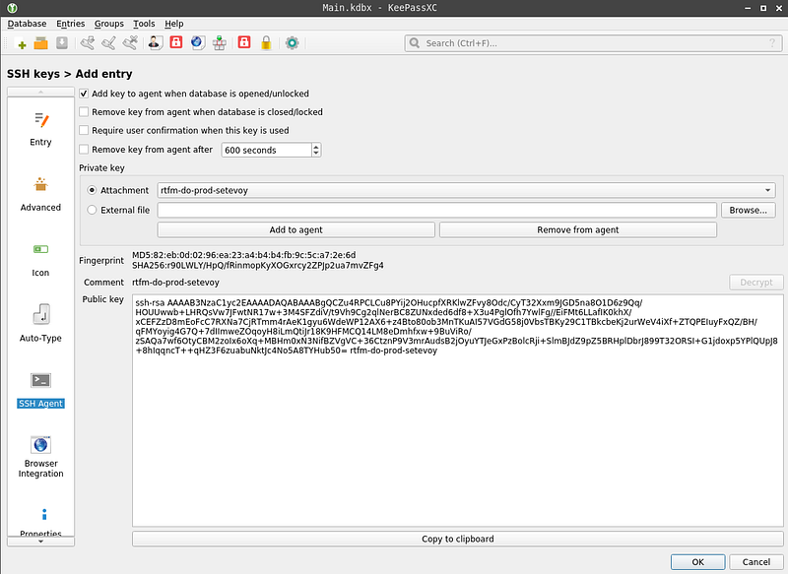
Task: Switch to the Entry section in sidebar
Action: pyautogui.click(x=40, y=129)
